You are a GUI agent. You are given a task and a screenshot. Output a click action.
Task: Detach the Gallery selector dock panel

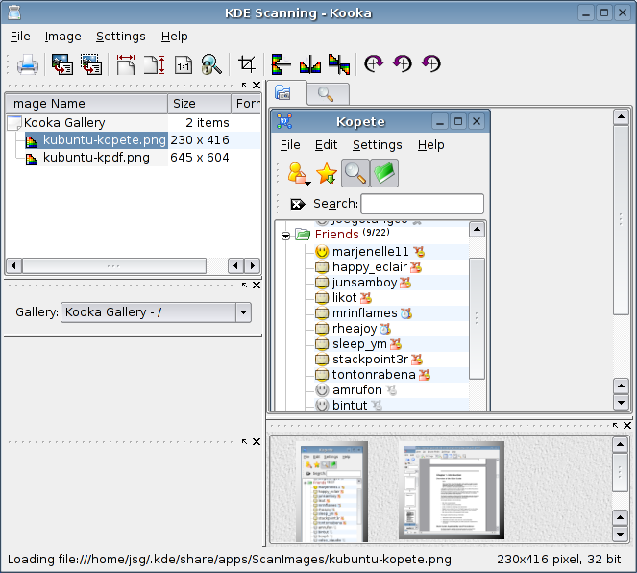(244, 286)
